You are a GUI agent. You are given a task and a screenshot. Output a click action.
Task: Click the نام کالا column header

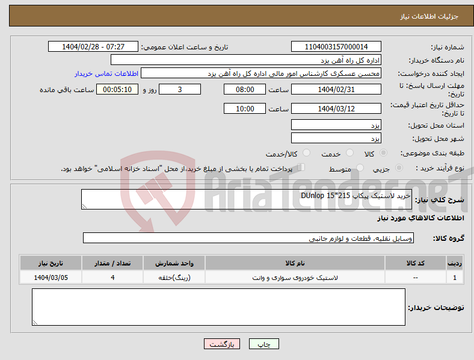[x=295, y=263]
